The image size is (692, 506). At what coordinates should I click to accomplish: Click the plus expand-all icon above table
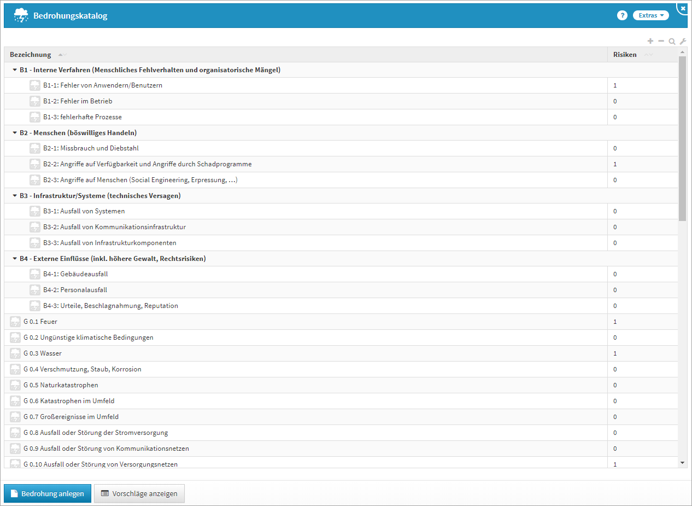point(650,41)
